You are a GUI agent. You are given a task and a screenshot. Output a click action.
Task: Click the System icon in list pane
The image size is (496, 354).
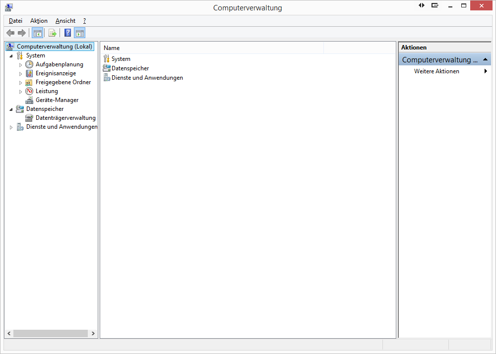(x=107, y=59)
